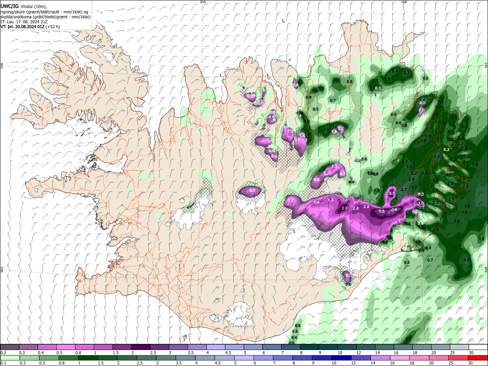Viewport: 488px width, 366px height.
Task: Click the upper legend '0.2' number label
Action: click(3, 353)
